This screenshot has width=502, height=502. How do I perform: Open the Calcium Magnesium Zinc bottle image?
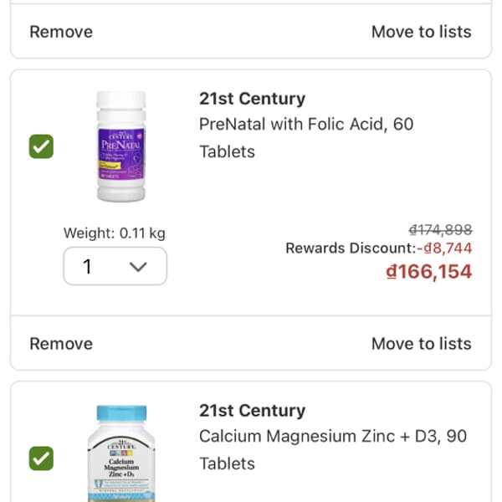121,453
